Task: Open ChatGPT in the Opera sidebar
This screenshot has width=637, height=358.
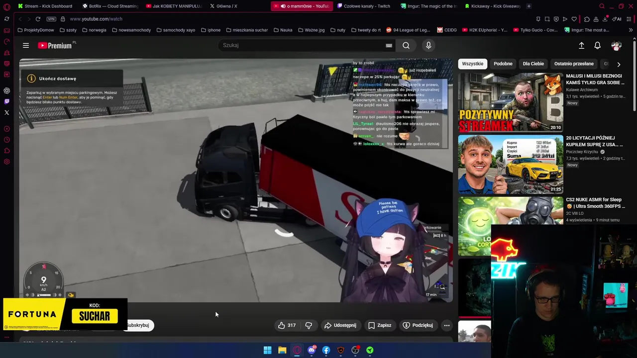Action: (6, 90)
